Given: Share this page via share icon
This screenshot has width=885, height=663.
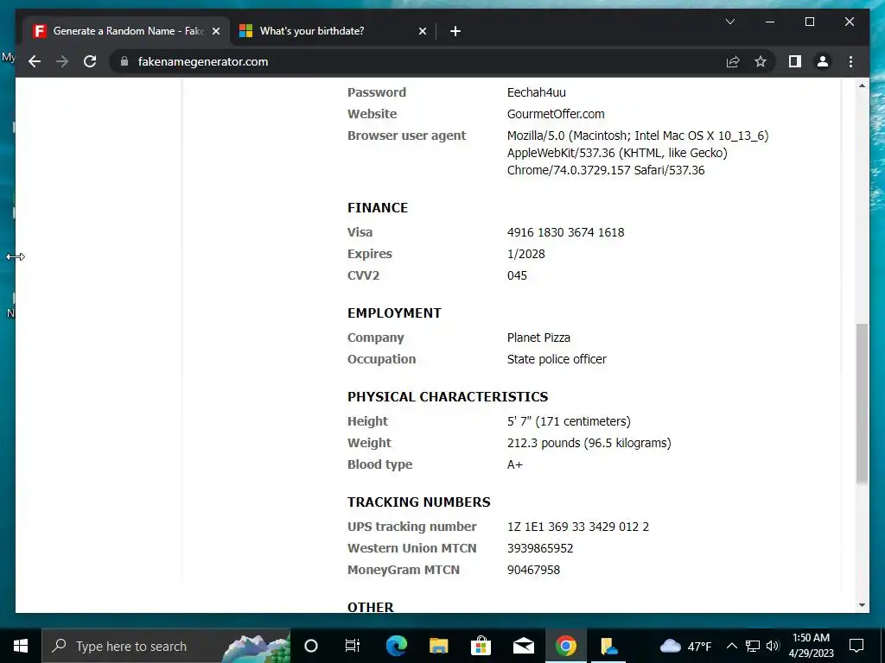Looking at the screenshot, I should [733, 61].
